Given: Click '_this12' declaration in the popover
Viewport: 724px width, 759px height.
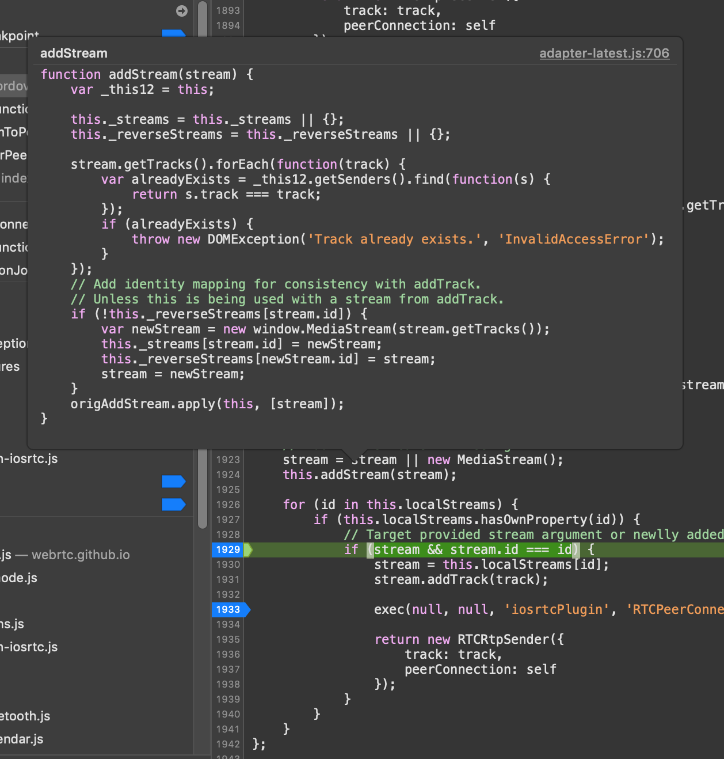Looking at the screenshot, I should point(128,89).
